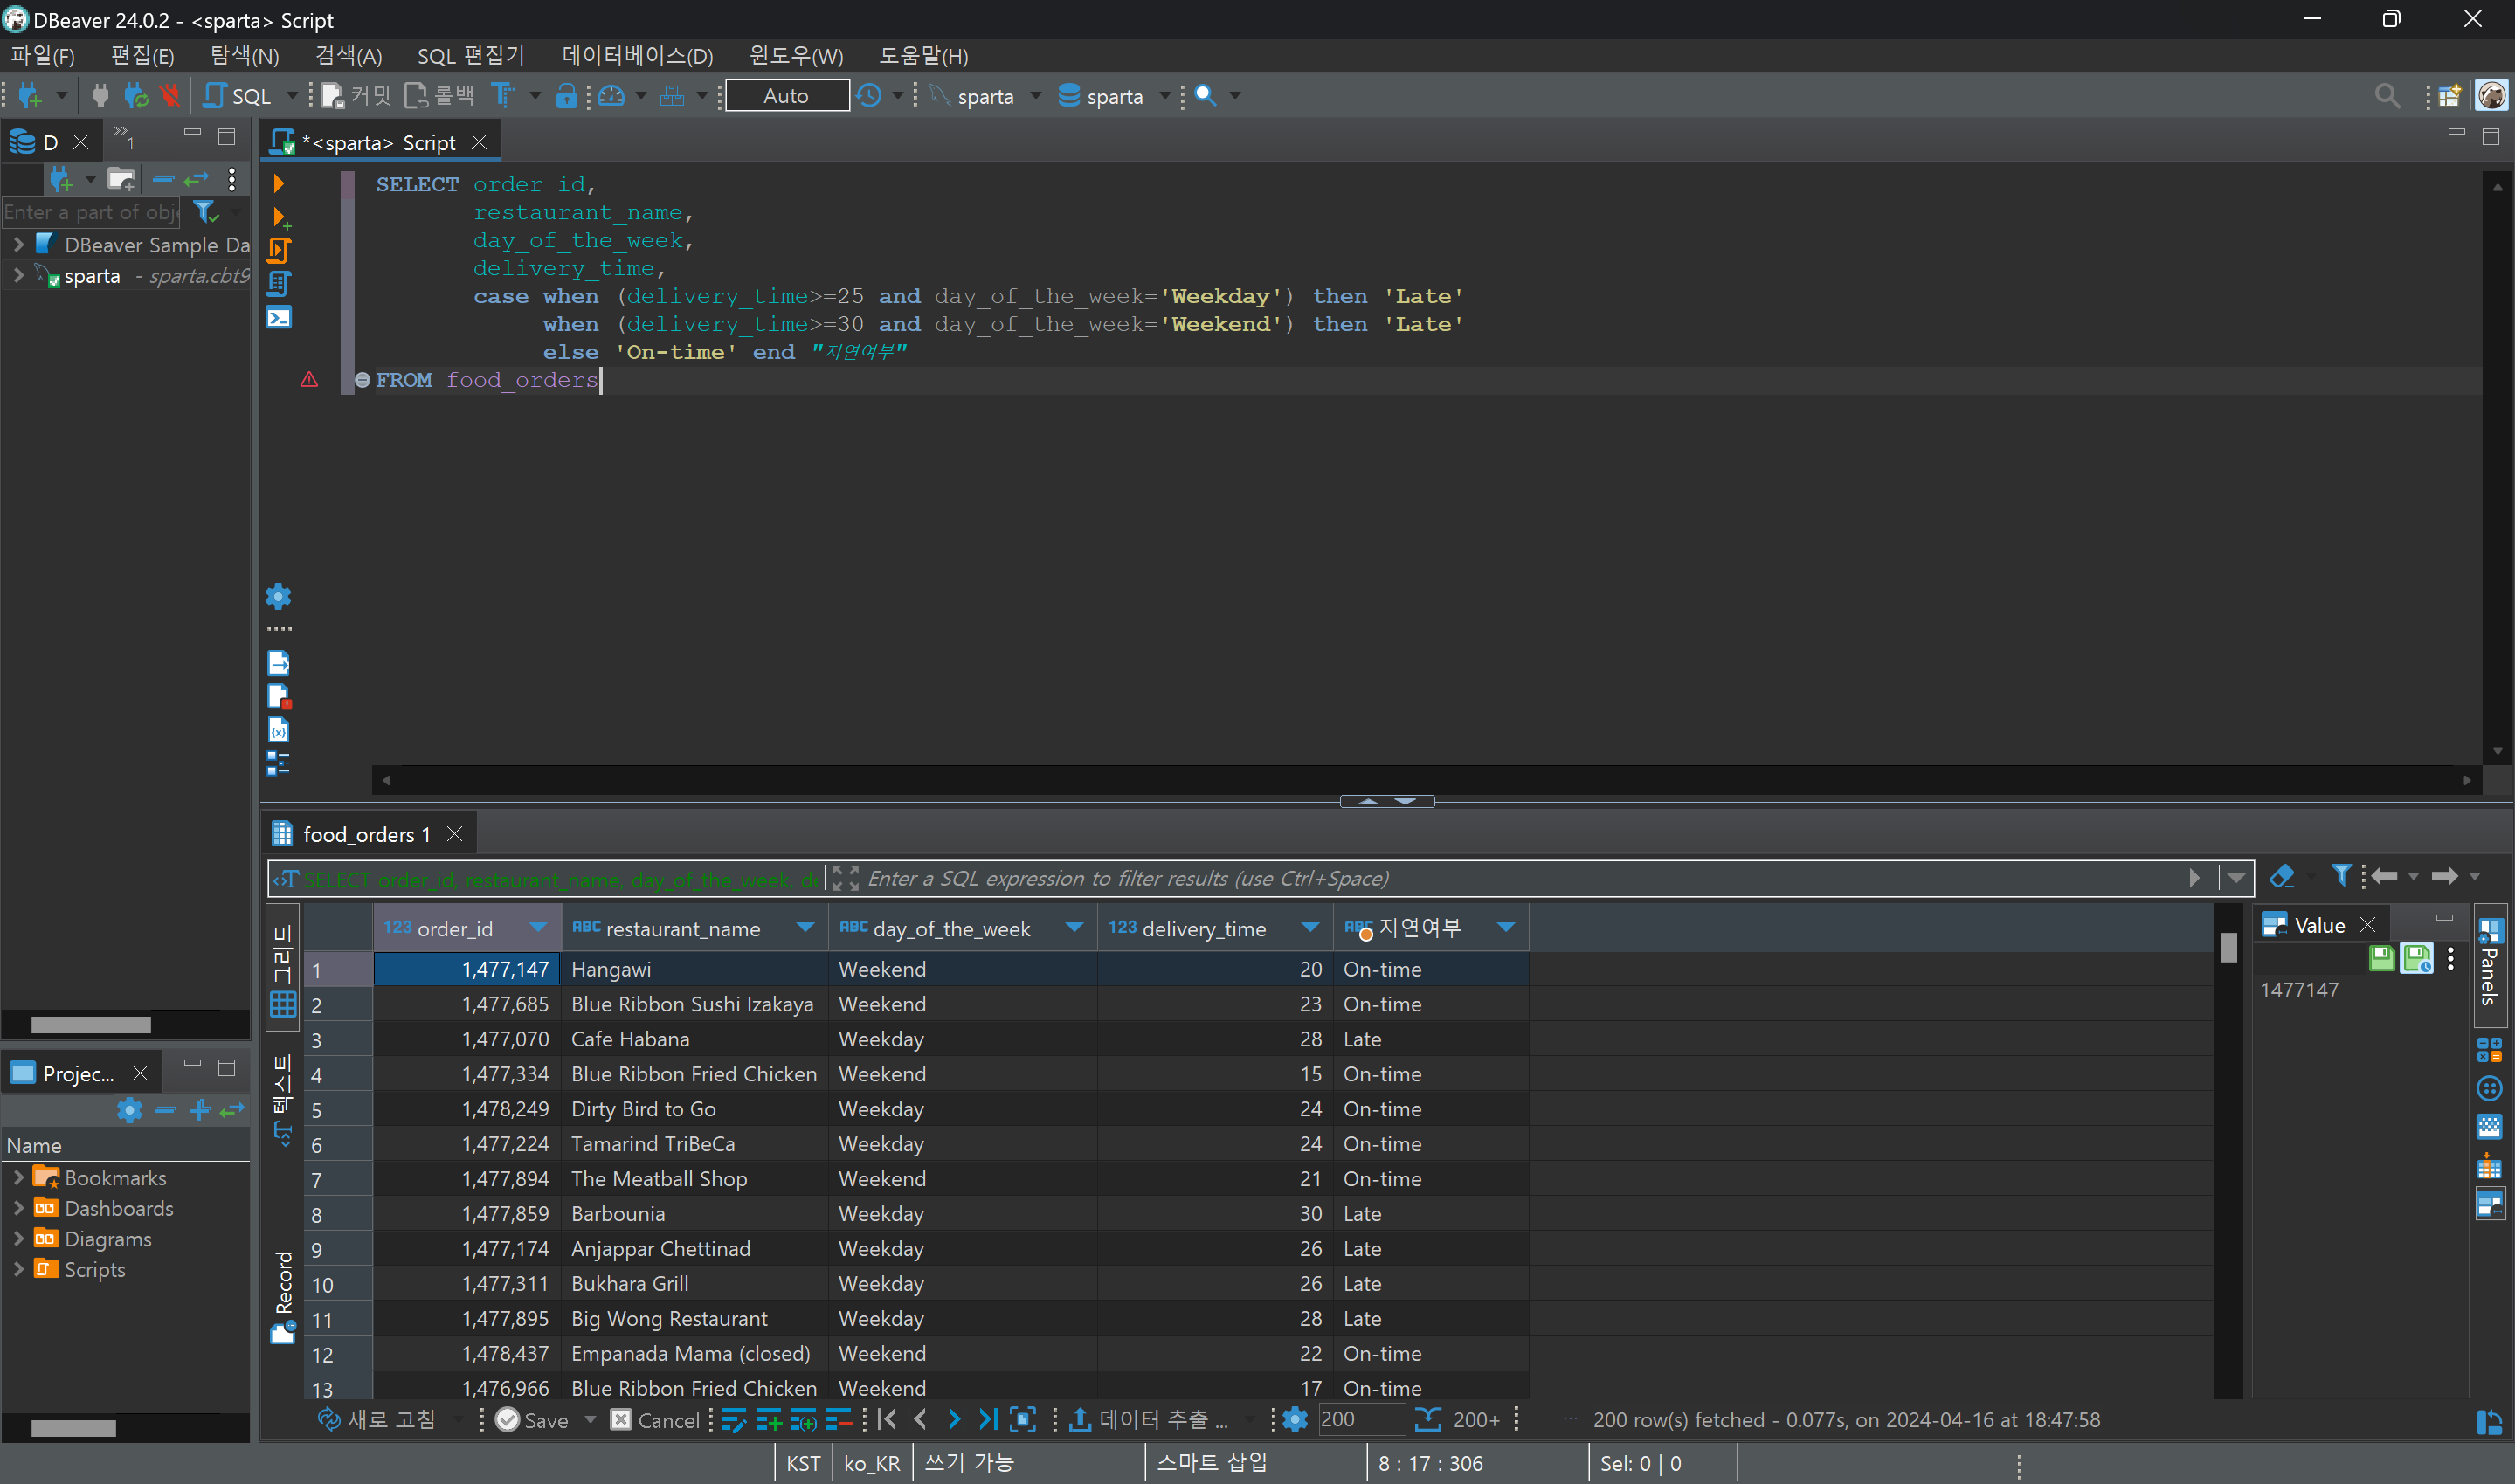Go to last page of results
Screen dimensions: 2515x1484
click(x=987, y=1419)
